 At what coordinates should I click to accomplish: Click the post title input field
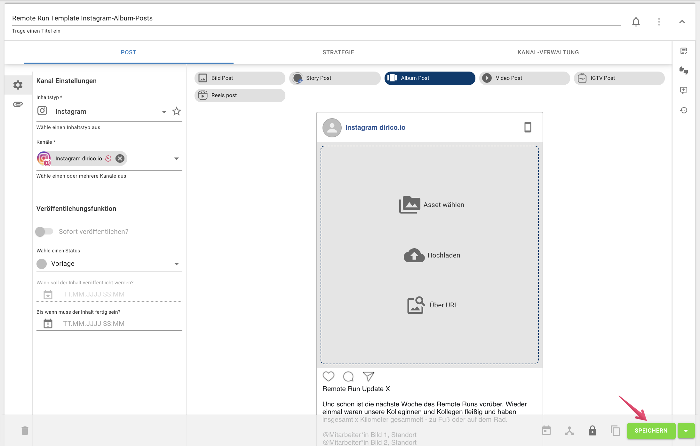click(316, 19)
